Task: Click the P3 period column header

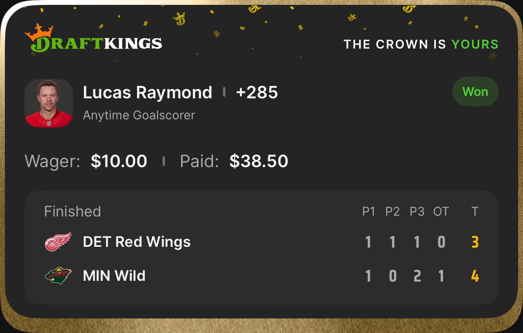Action: (x=417, y=212)
